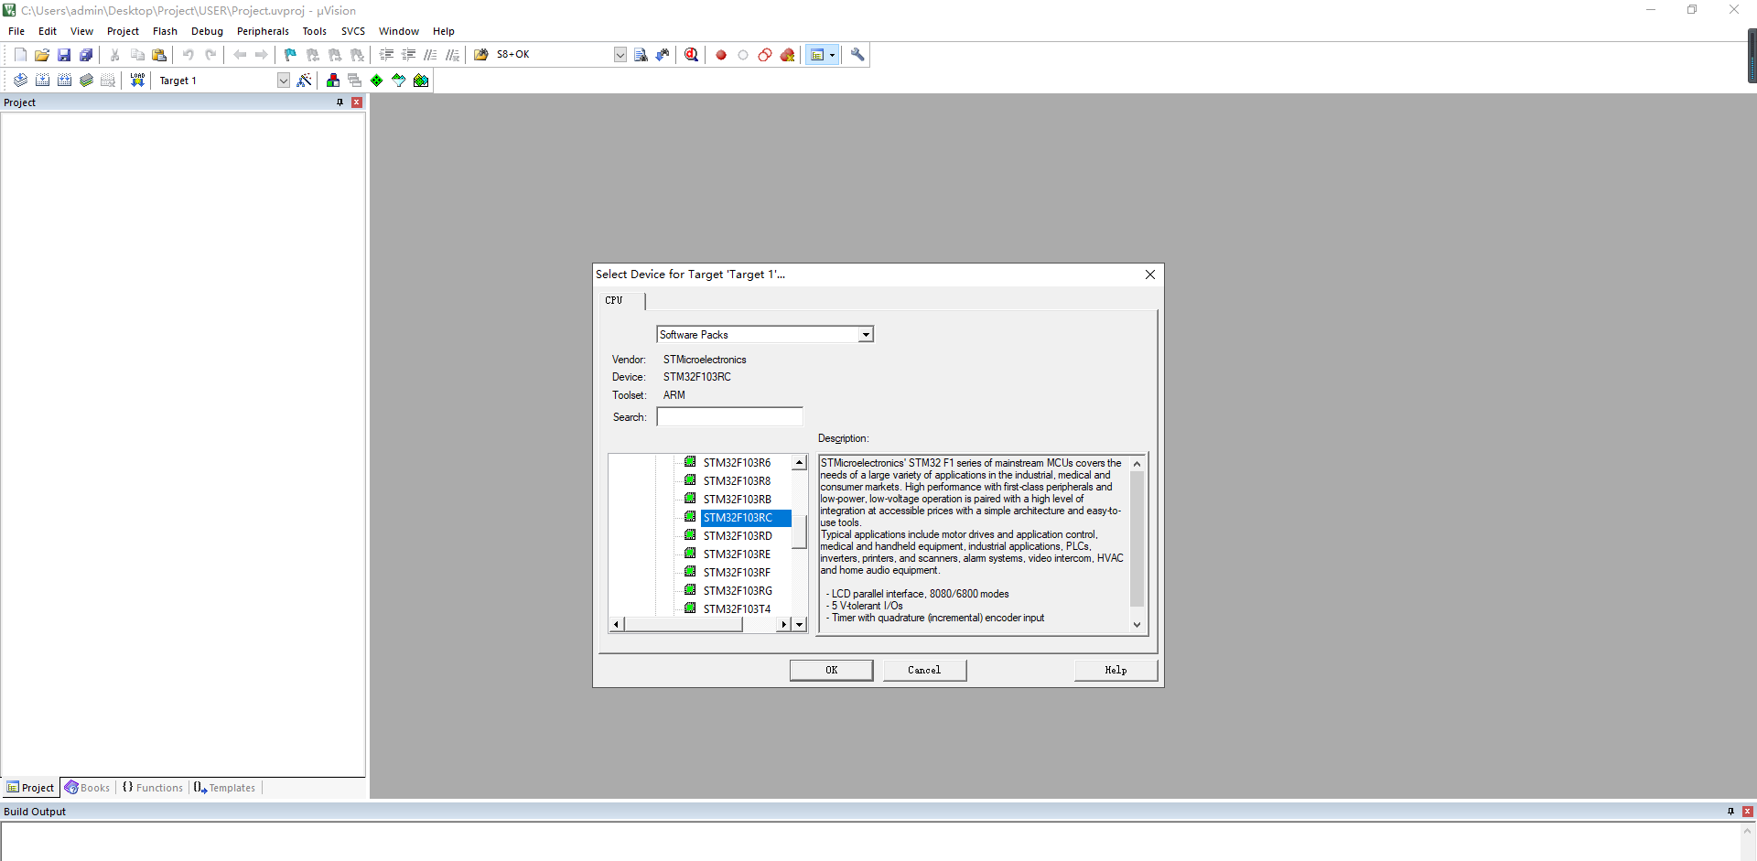Run the batch build icon
1757x861 pixels.
86,81
